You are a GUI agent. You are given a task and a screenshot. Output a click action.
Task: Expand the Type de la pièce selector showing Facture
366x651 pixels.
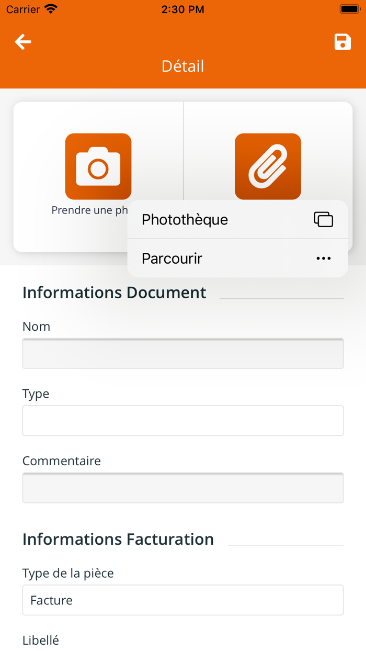coord(183,600)
